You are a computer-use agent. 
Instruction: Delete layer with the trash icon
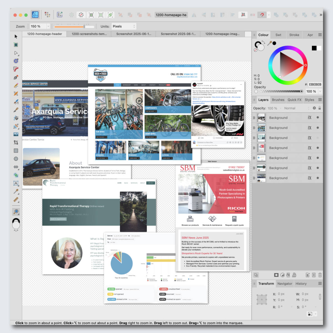tap(320, 275)
